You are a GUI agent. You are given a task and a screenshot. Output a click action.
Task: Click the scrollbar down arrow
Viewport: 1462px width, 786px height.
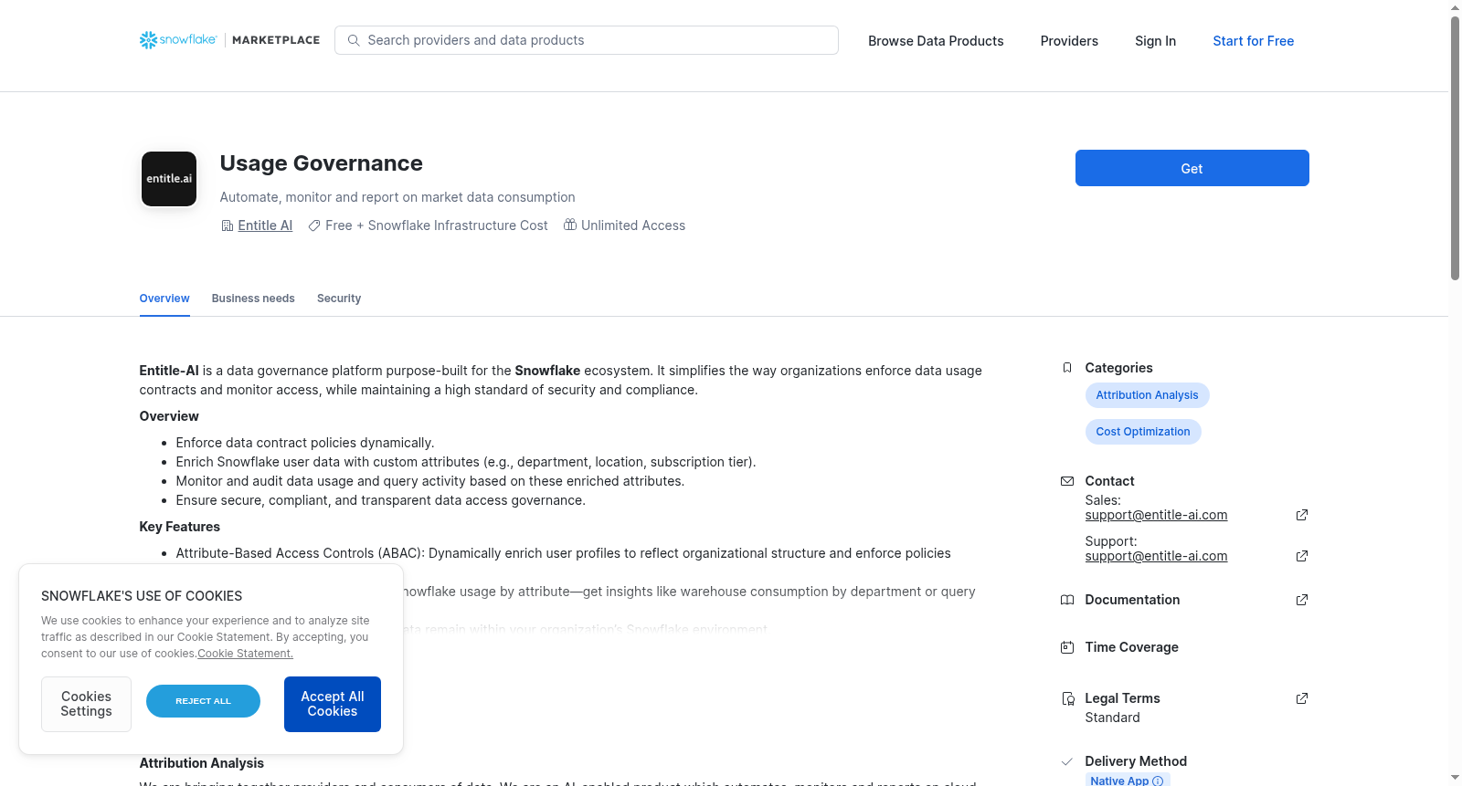tap(1455, 778)
